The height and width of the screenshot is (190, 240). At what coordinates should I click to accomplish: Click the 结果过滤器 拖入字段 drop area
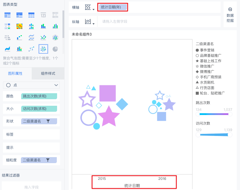pos(31,186)
